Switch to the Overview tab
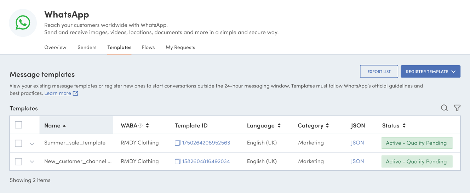Image resolution: width=470 pixels, height=193 pixels. (55, 47)
